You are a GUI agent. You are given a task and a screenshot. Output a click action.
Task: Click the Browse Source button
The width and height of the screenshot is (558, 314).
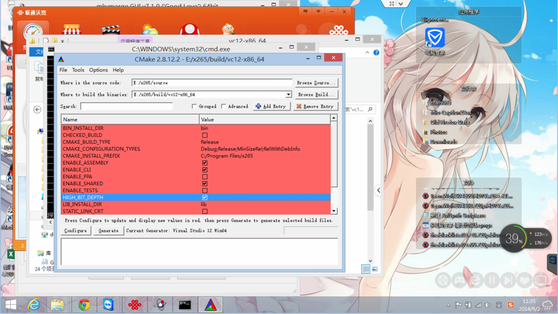coord(316,83)
